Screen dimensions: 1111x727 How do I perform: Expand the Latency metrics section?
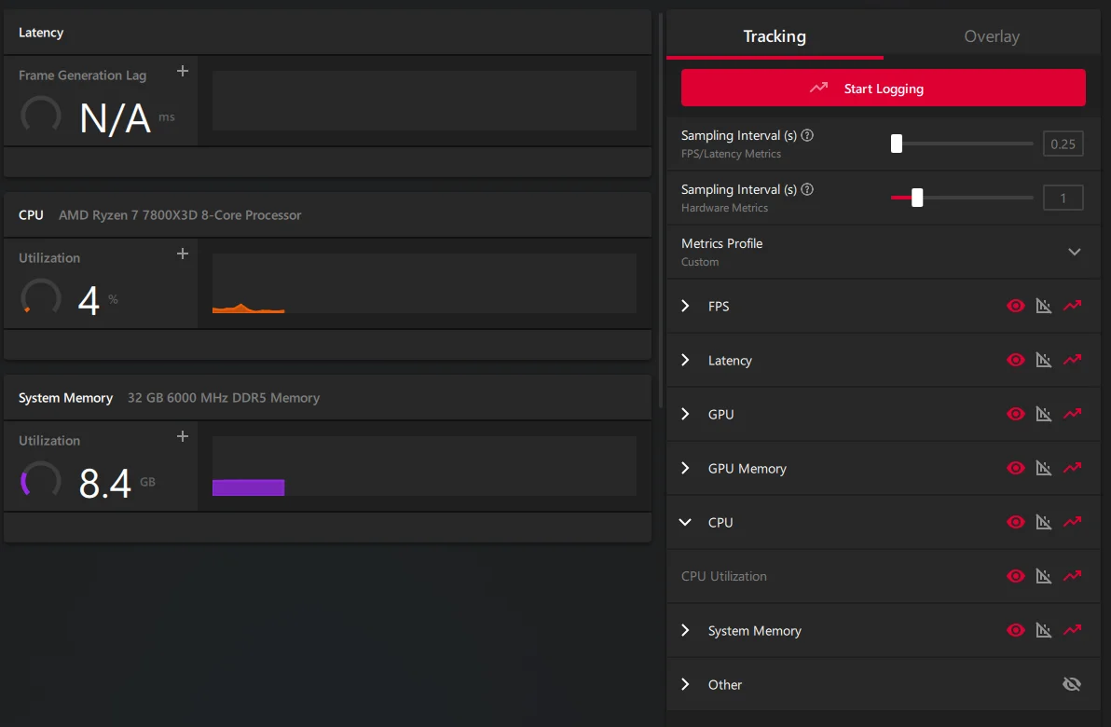click(x=685, y=360)
